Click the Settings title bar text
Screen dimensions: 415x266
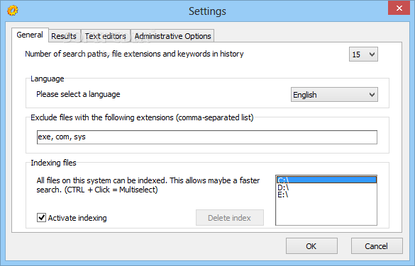click(x=207, y=11)
